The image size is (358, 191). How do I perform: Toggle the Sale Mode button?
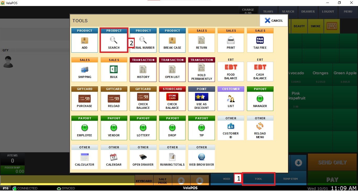point(162,181)
